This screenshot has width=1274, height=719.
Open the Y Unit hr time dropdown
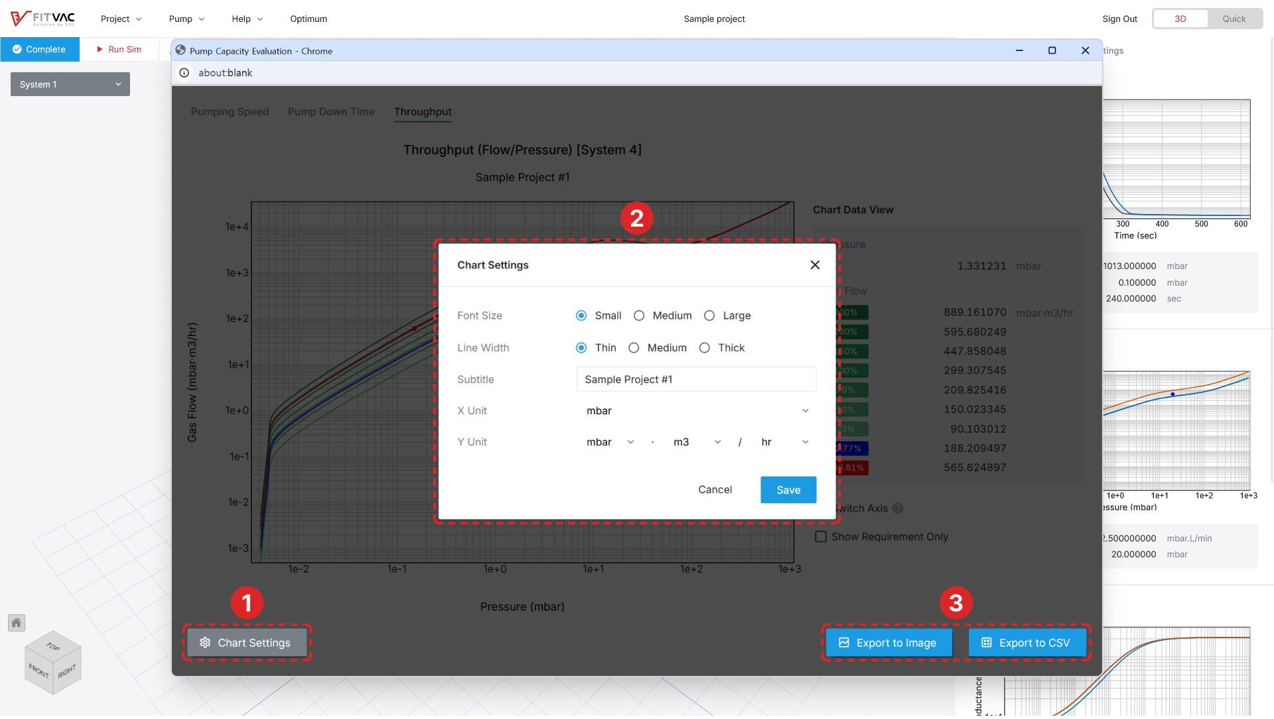(x=785, y=443)
